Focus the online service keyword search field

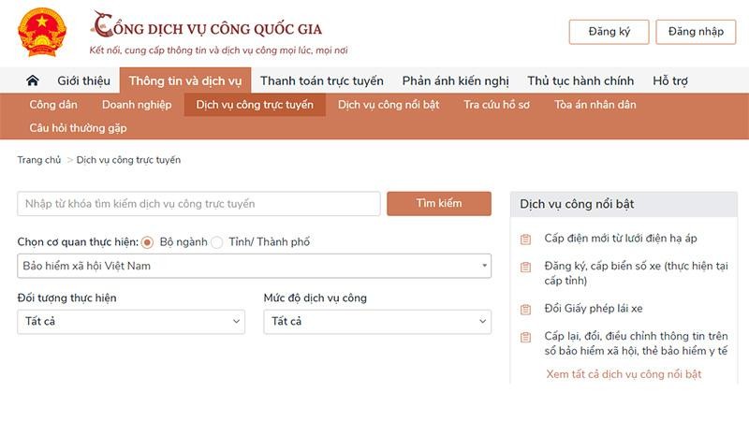[198, 204]
